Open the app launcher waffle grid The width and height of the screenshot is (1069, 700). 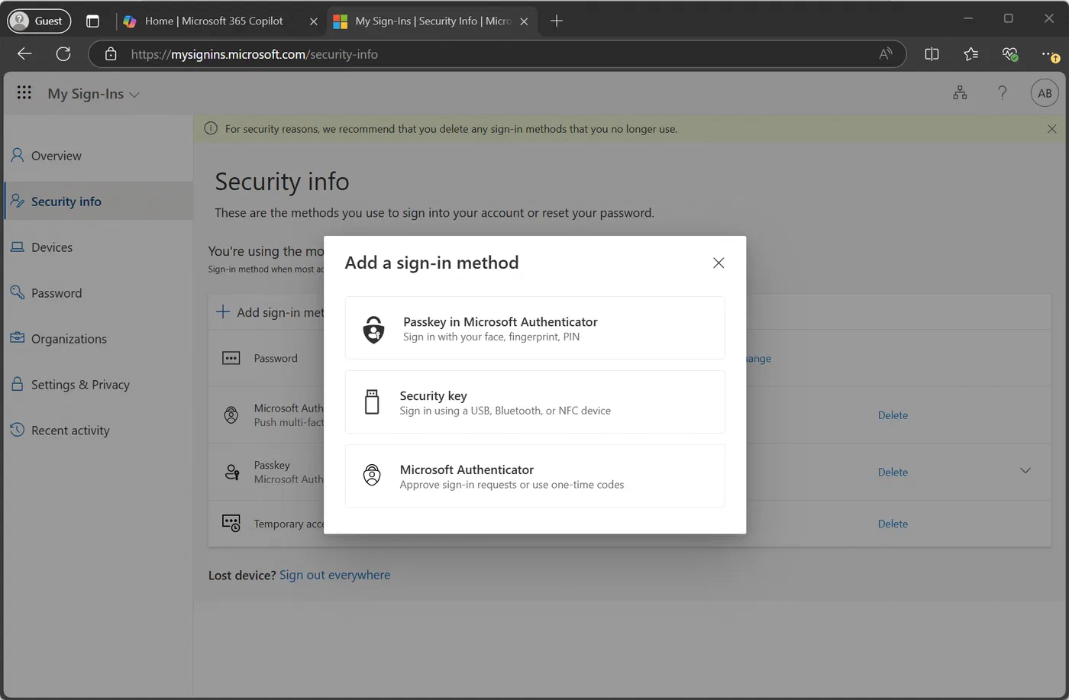pos(24,93)
